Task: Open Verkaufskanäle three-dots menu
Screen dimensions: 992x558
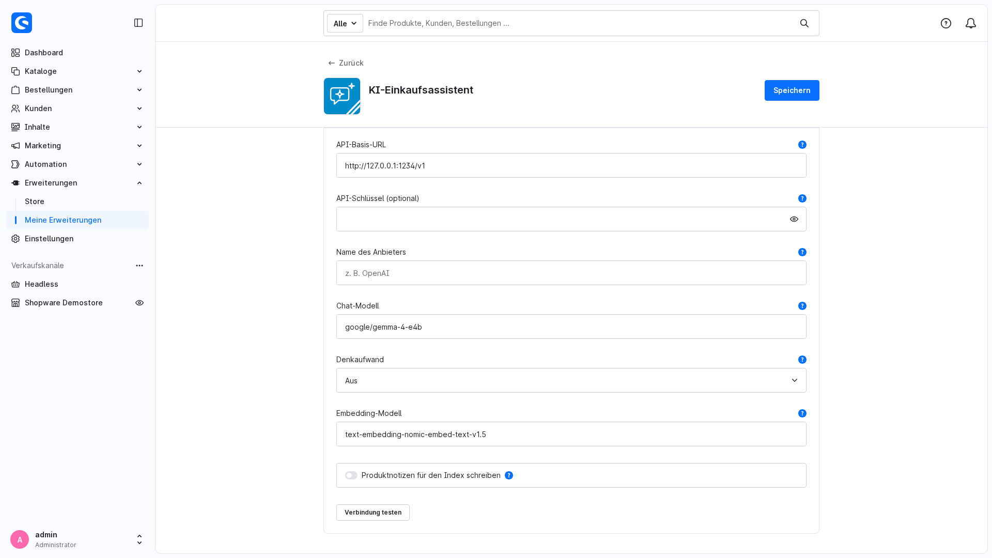Action: (139, 266)
